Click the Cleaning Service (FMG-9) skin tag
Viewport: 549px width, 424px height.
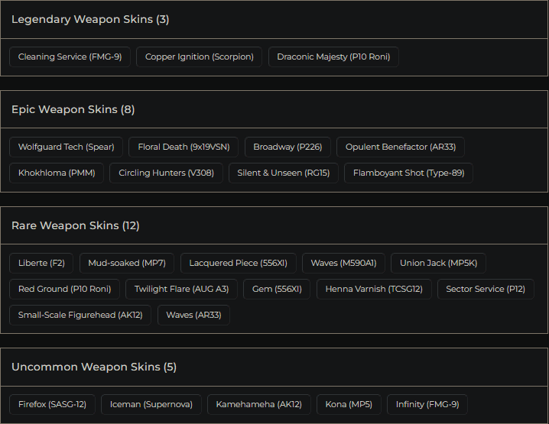coord(70,57)
